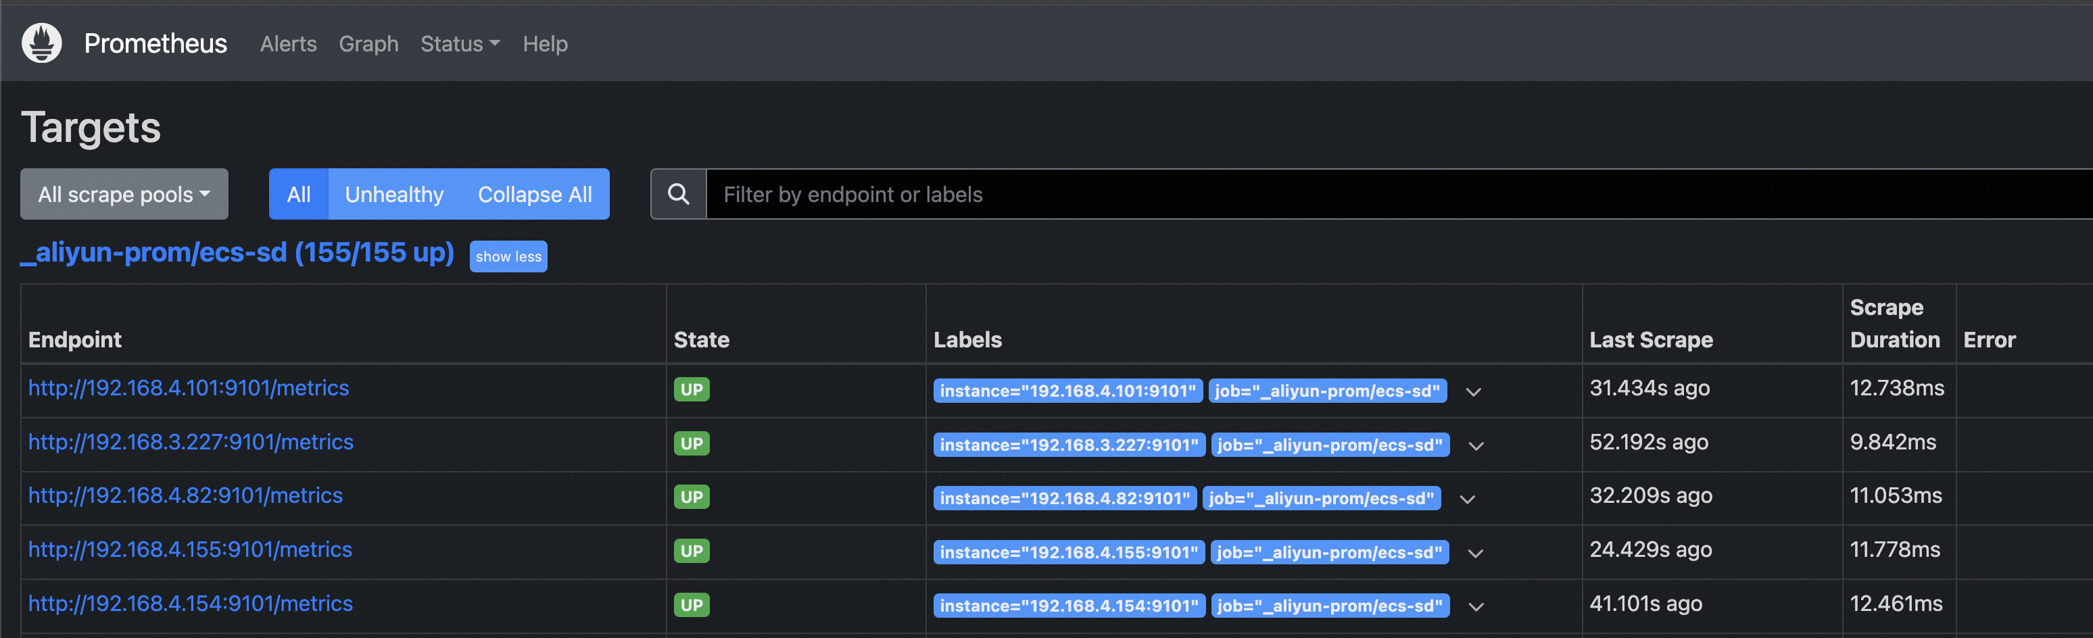Viewport: 2093px width, 638px height.
Task: Toggle the Unhealthy targets filter
Action: 394,194
